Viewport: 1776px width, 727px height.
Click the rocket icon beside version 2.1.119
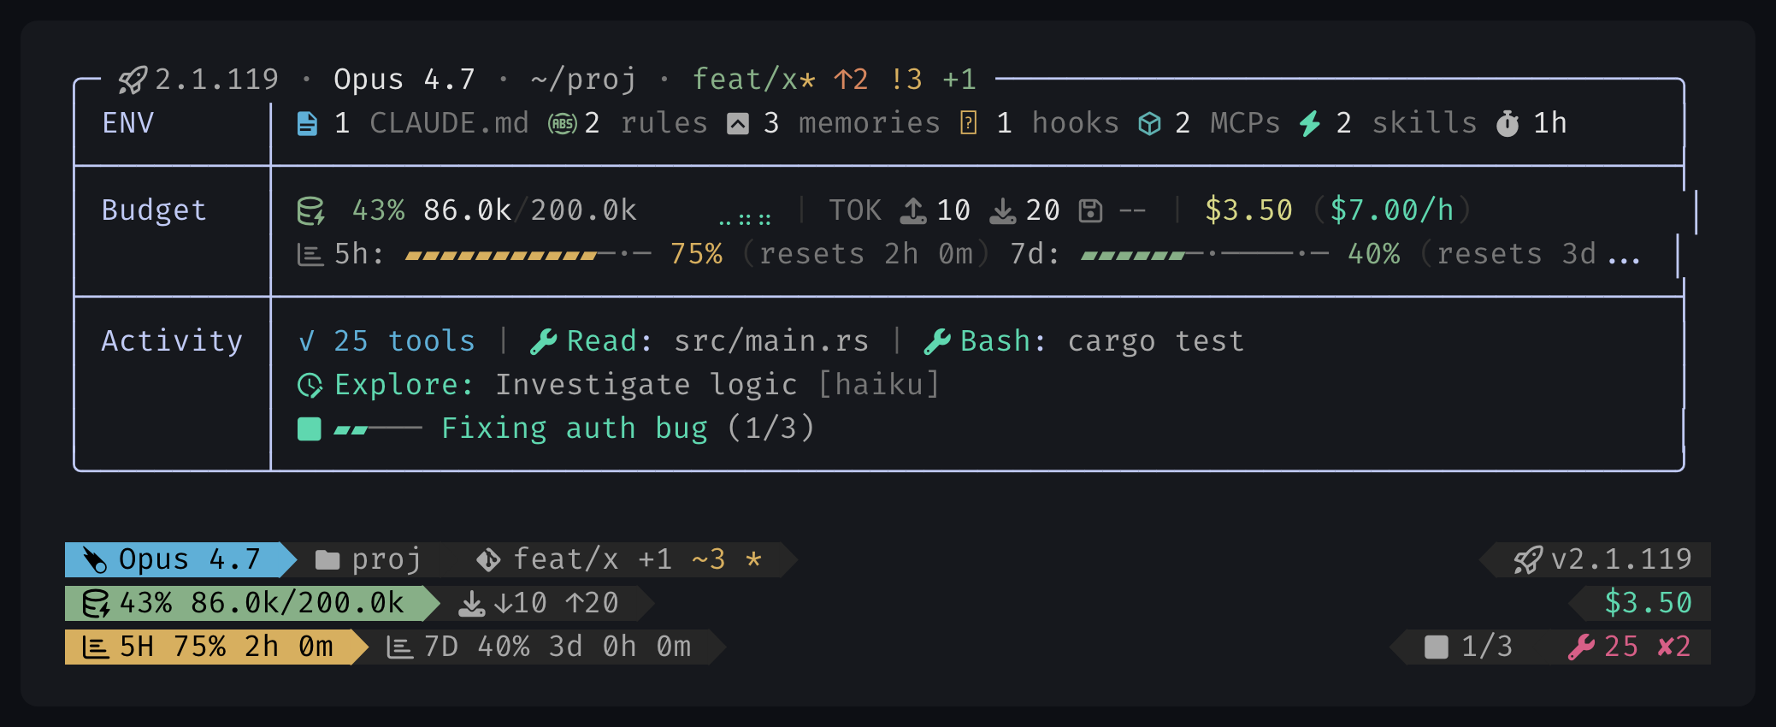(133, 80)
